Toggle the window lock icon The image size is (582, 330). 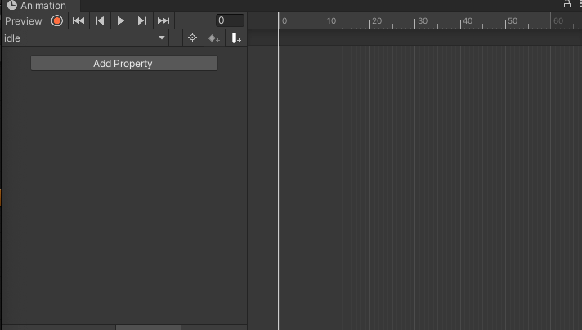[567, 4]
